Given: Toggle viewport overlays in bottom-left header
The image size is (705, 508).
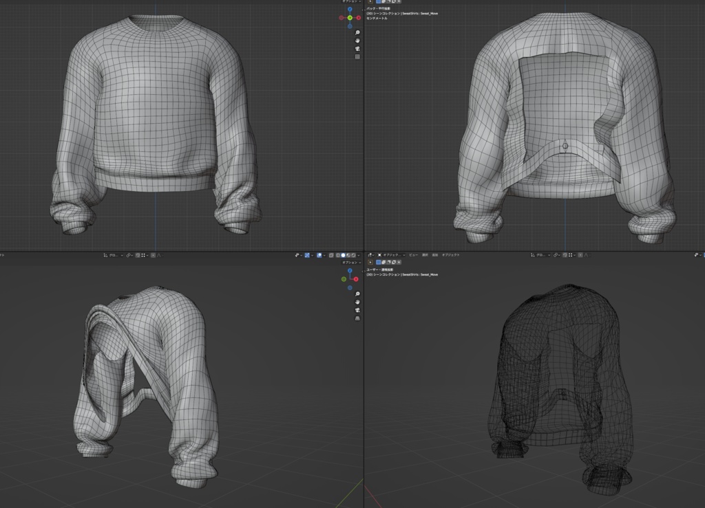Looking at the screenshot, I should (319, 255).
